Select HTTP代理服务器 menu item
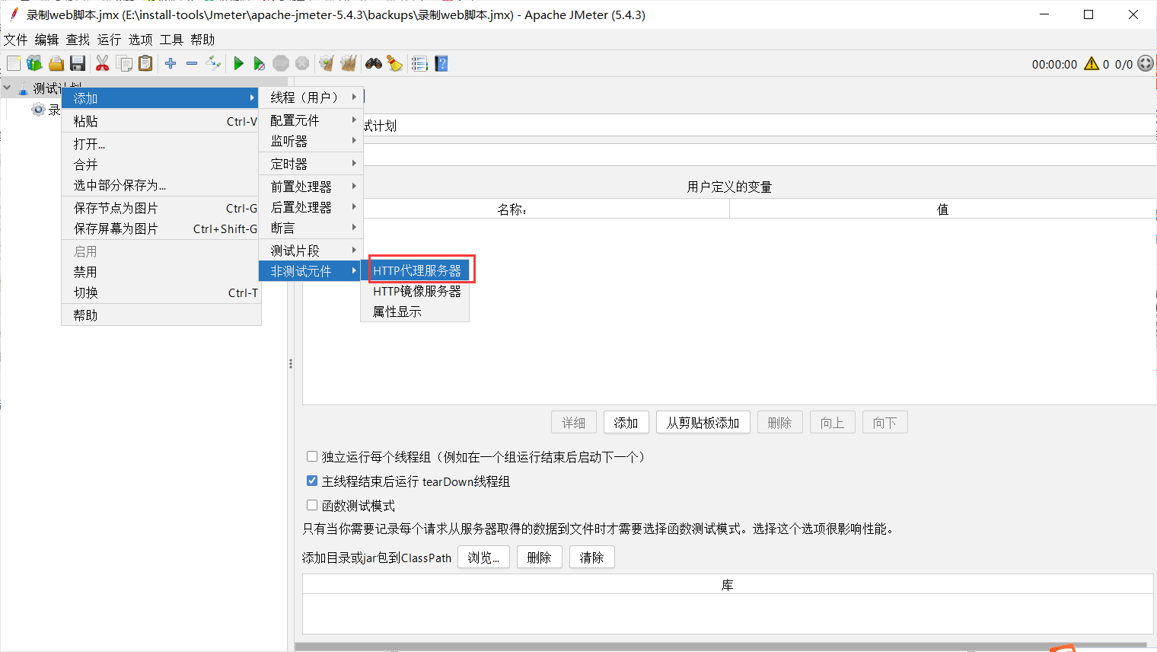Viewport: 1157px width, 652px height. [x=416, y=271]
